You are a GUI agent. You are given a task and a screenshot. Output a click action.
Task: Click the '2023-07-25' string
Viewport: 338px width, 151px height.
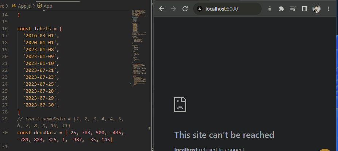point(40,84)
